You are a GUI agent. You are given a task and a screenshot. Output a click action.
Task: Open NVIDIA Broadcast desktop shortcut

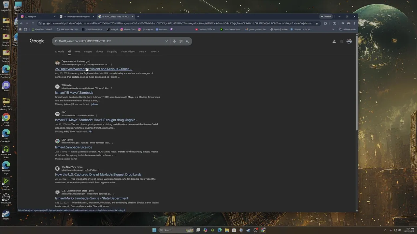point(6,183)
